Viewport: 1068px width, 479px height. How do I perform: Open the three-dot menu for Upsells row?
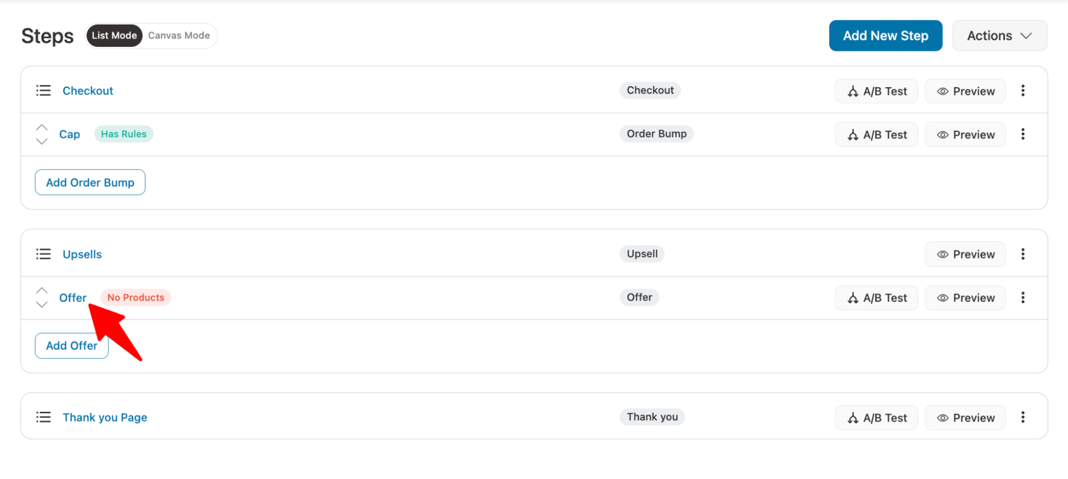pos(1023,254)
